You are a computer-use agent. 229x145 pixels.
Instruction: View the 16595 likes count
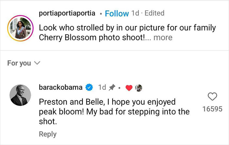pyautogui.click(x=213, y=109)
